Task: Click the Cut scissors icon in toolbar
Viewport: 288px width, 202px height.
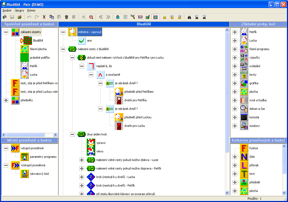Action: click(44, 17)
